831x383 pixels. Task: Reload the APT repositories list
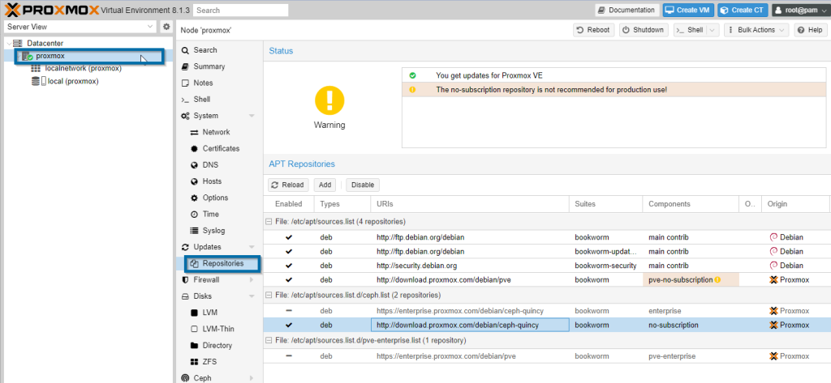point(288,185)
